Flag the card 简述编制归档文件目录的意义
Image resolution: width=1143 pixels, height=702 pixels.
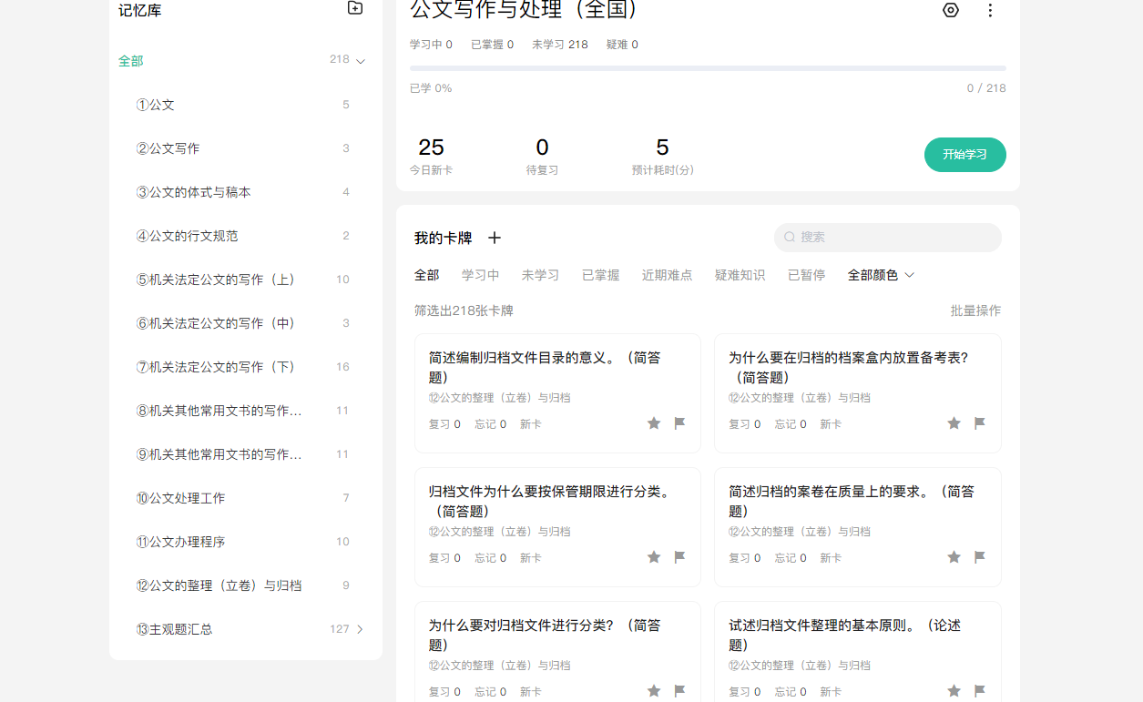click(x=679, y=423)
